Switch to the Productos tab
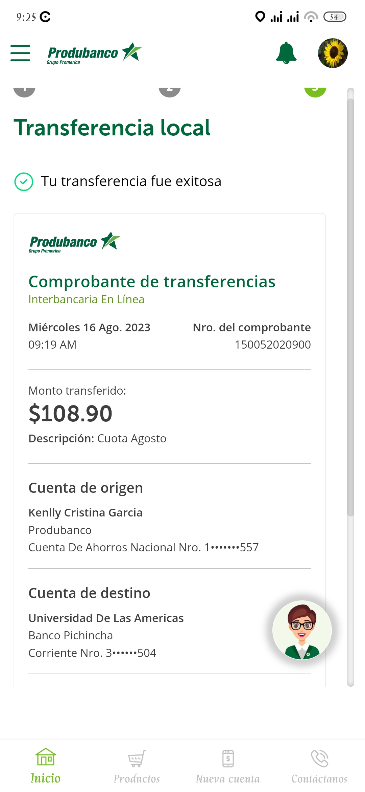Viewport: 365px width, 792px height. point(137,766)
